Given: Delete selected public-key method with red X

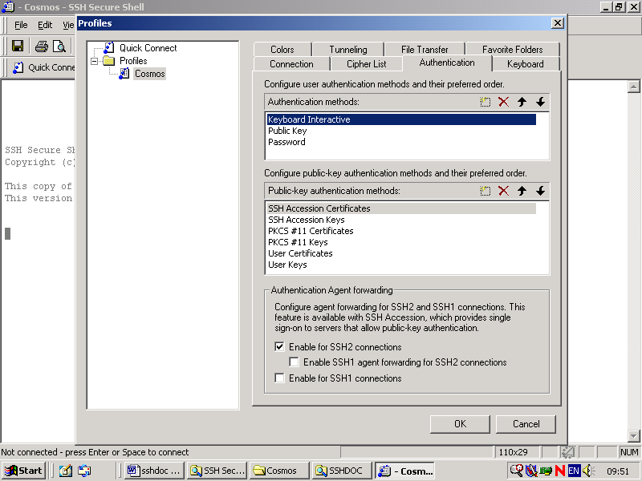Looking at the screenshot, I should tap(503, 191).
